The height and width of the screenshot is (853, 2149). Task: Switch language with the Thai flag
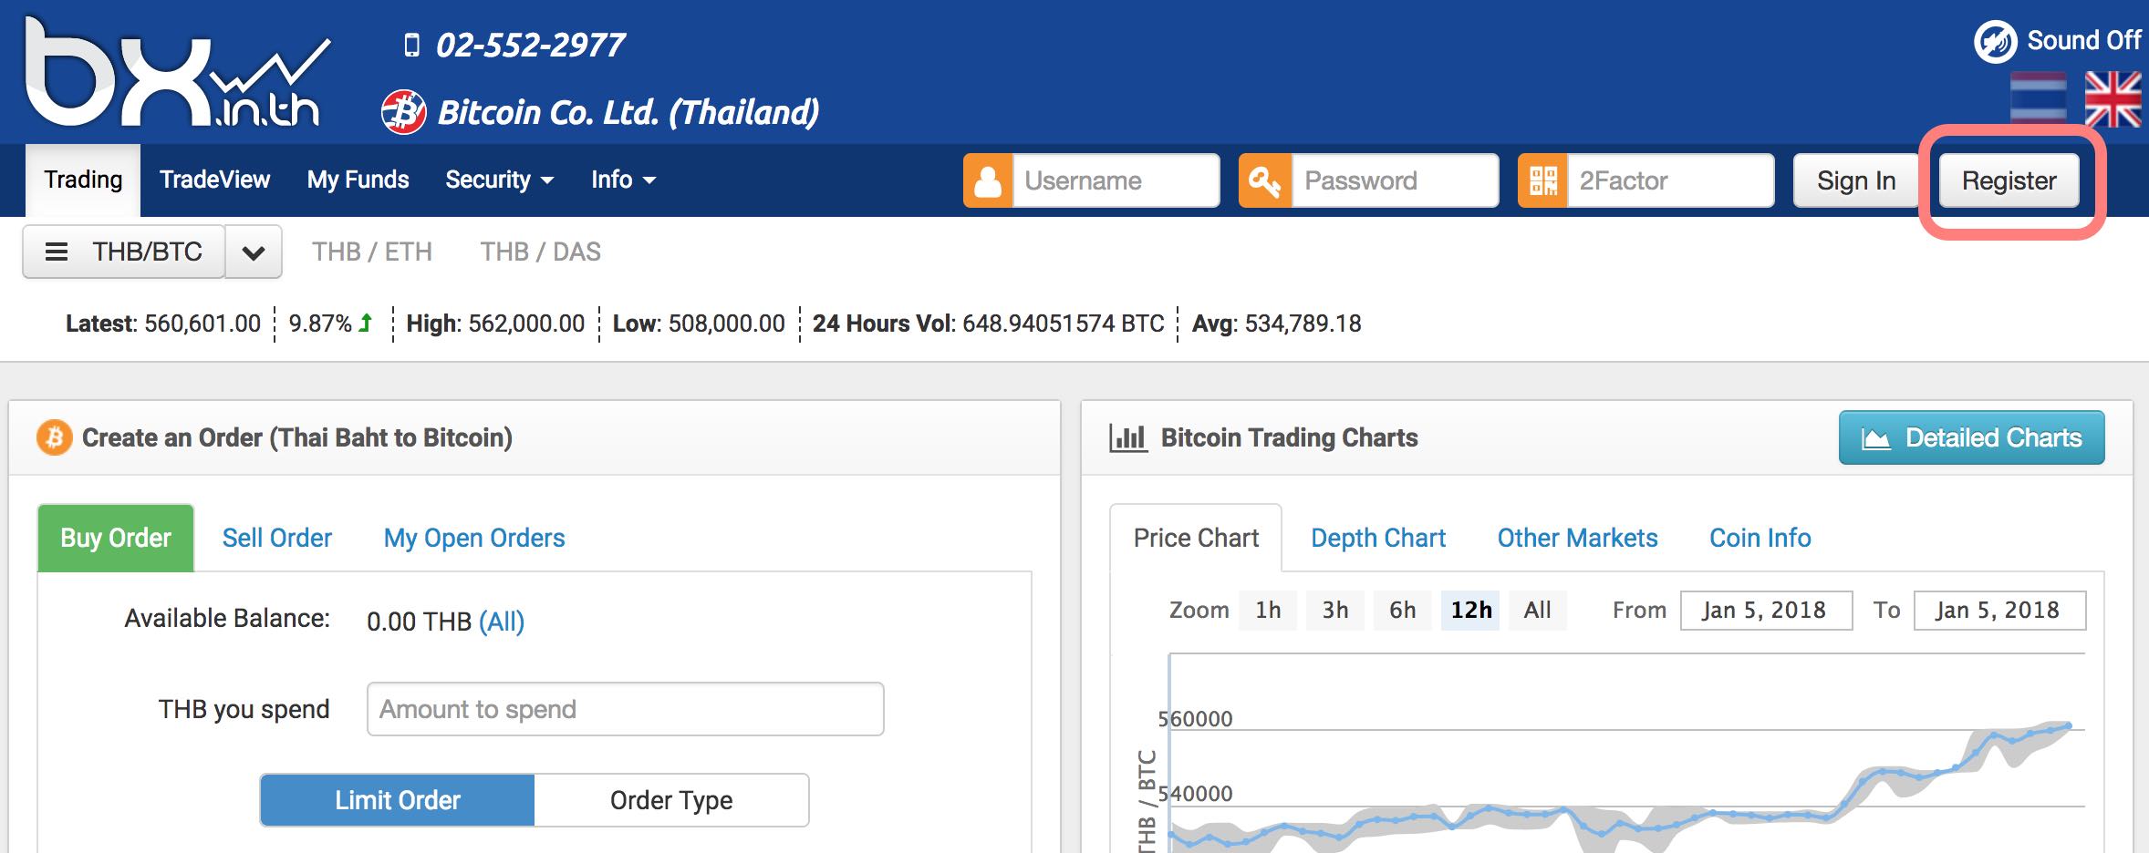click(2038, 98)
